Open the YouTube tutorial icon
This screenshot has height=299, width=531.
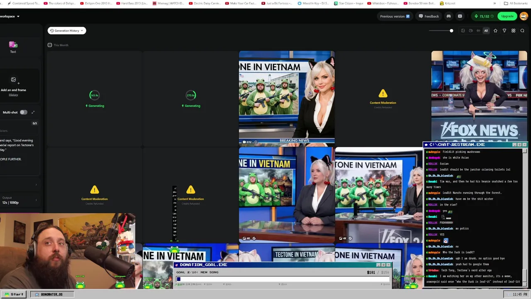click(460, 16)
